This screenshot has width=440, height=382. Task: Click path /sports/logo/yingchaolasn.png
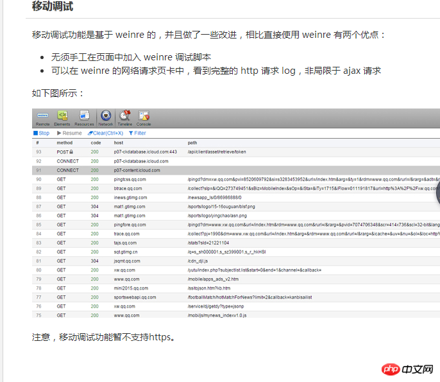pyautogui.click(x=217, y=216)
